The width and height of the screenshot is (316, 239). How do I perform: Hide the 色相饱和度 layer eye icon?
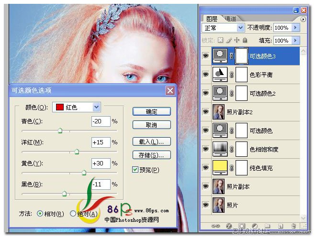tap(205, 149)
